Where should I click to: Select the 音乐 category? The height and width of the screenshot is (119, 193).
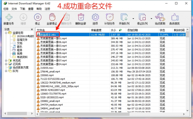20,47
